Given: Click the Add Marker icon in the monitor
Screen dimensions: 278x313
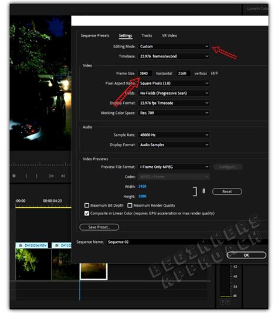Looking at the screenshot, I should tap(14, 176).
